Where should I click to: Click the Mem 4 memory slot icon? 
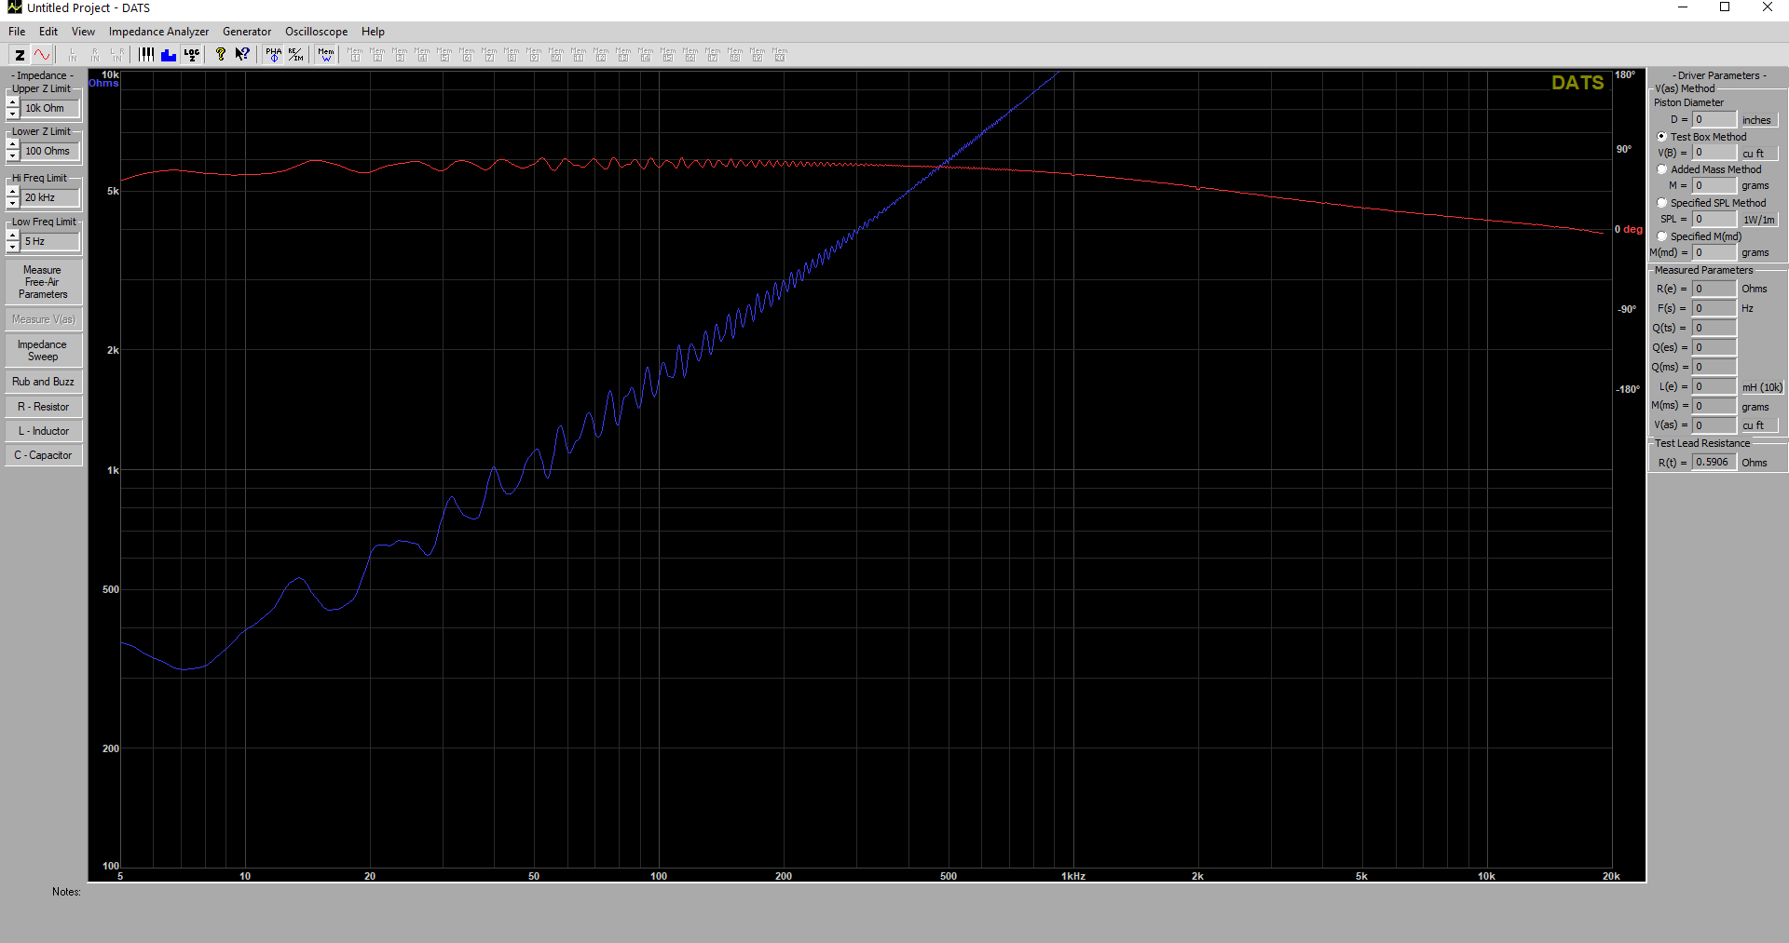point(422,55)
